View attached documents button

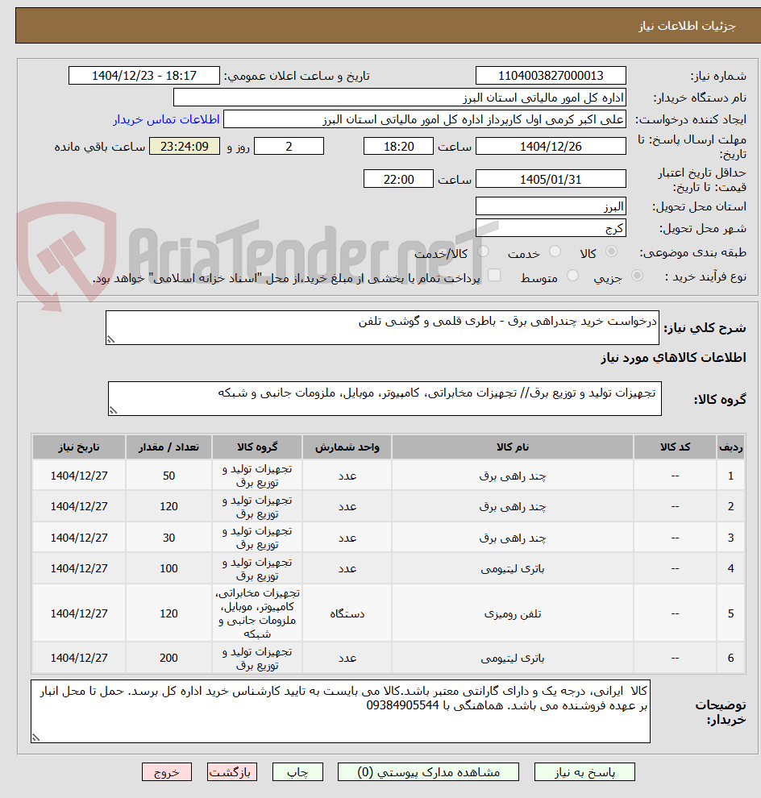(429, 772)
